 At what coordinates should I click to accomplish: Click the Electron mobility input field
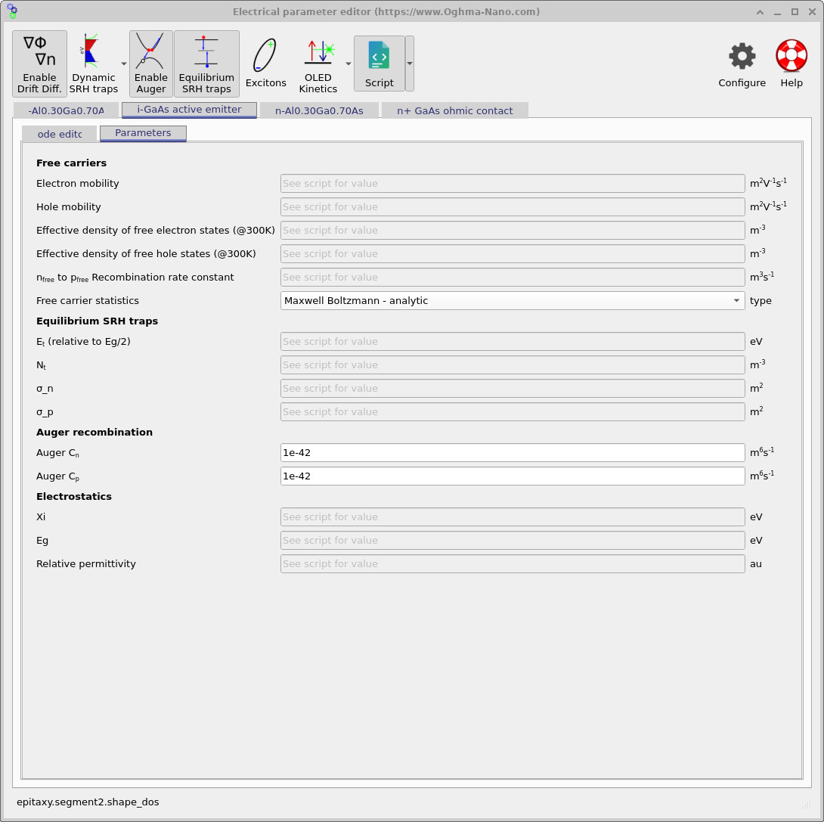pos(513,184)
